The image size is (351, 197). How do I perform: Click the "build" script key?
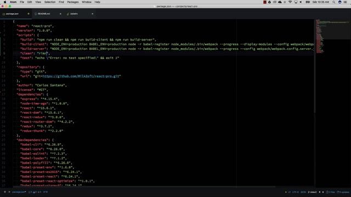pos(27,40)
